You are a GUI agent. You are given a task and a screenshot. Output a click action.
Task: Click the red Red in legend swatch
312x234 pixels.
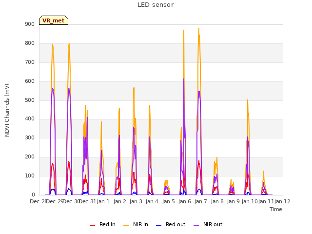[92, 225]
